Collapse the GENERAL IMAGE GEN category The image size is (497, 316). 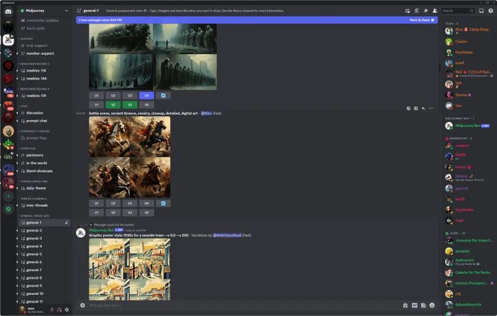click(x=34, y=216)
